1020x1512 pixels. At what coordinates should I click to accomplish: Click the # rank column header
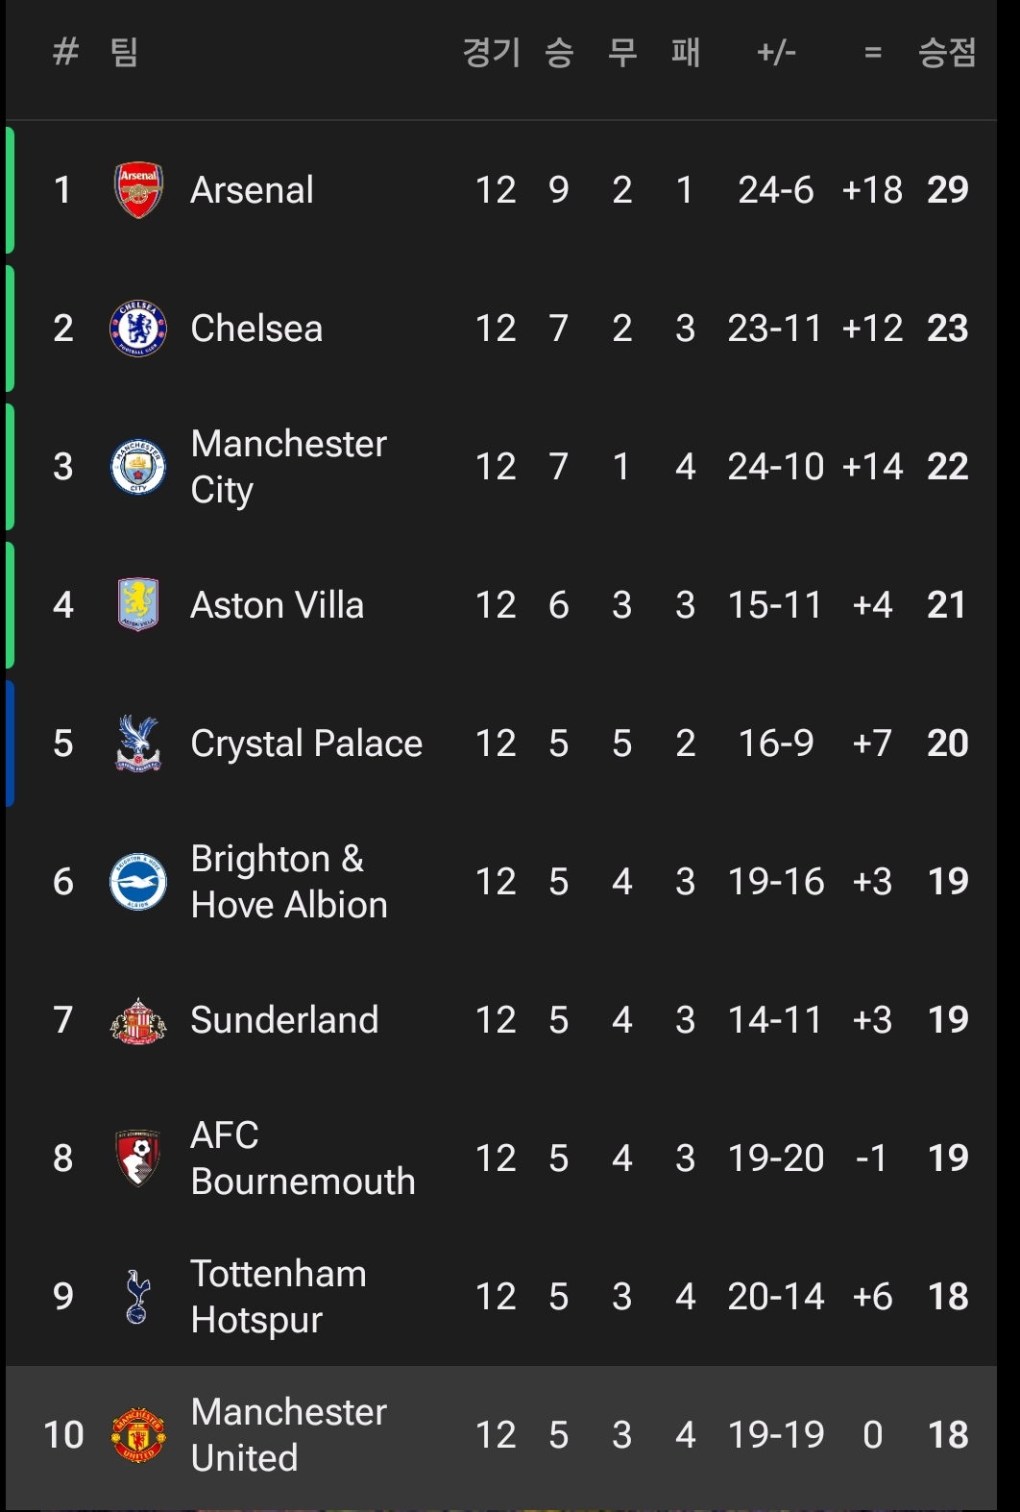point(65,52)
